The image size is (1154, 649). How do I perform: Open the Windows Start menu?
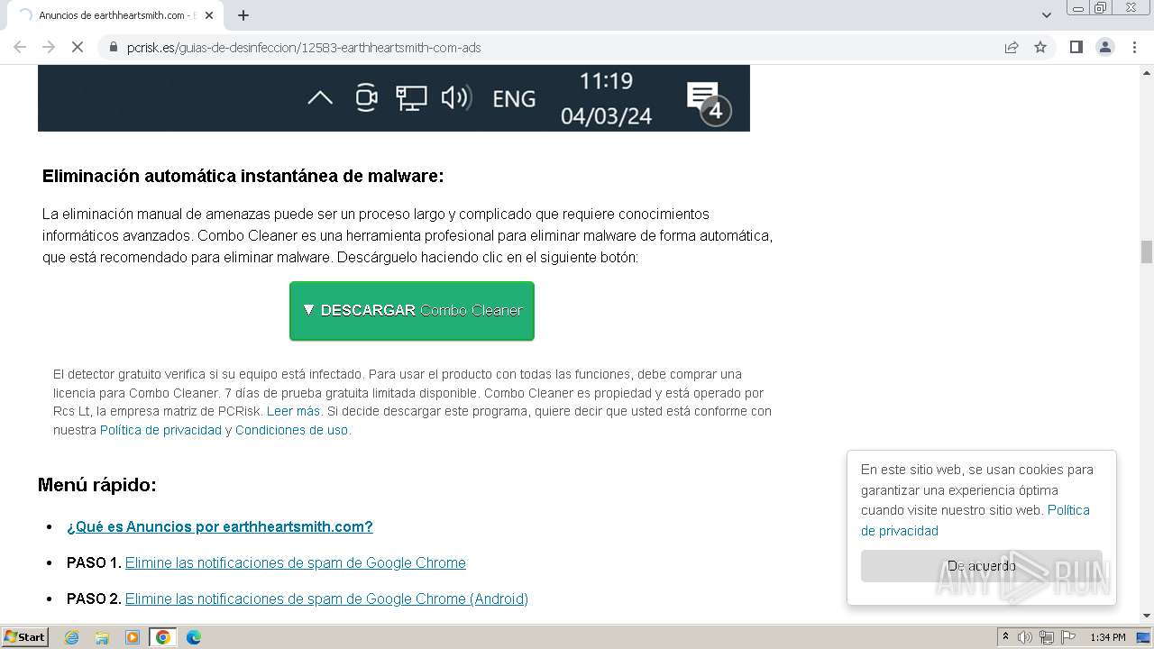tap(24, 637)
